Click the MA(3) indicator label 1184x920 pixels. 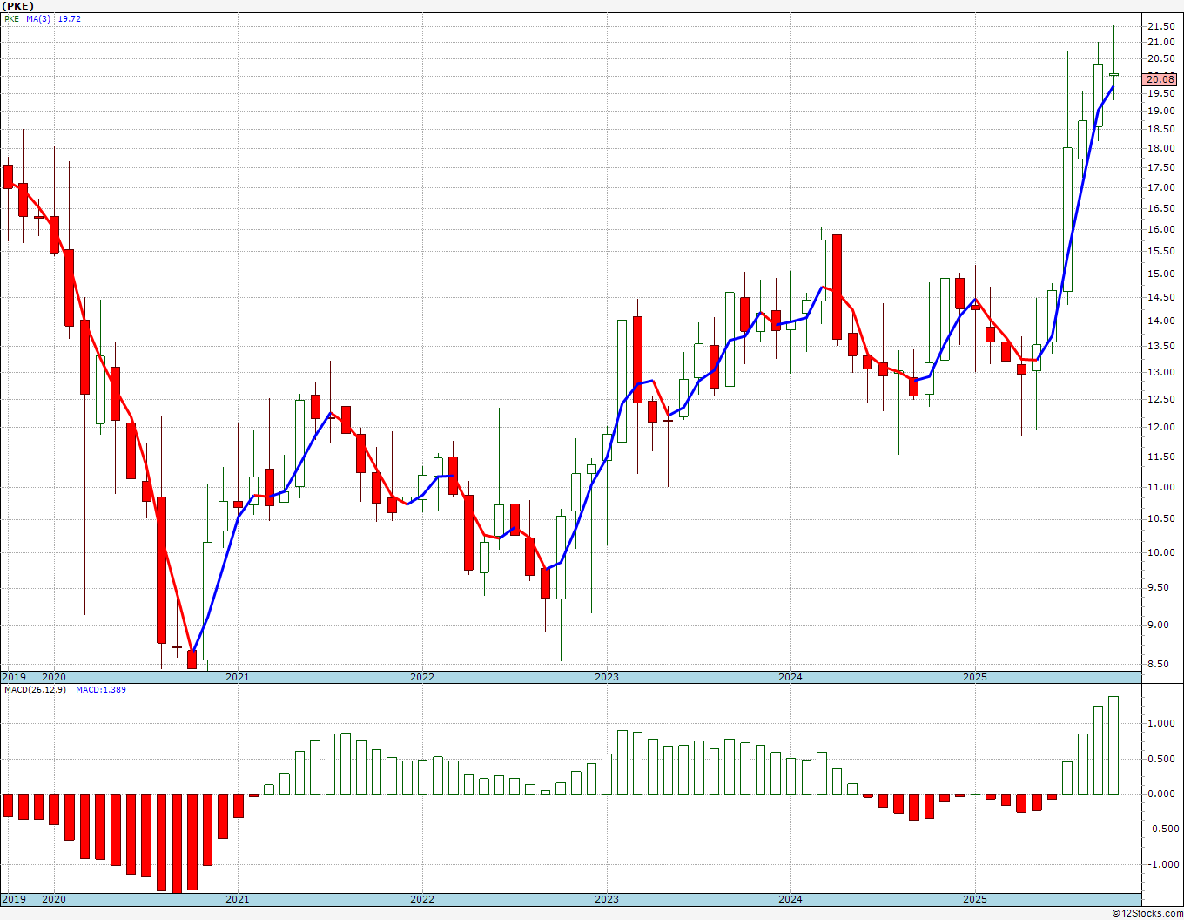[39, 18]
